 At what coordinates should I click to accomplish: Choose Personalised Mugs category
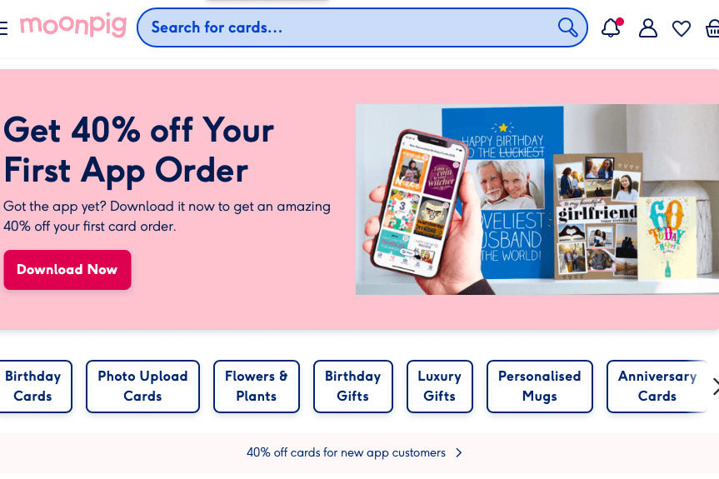(x=540, y=387)
